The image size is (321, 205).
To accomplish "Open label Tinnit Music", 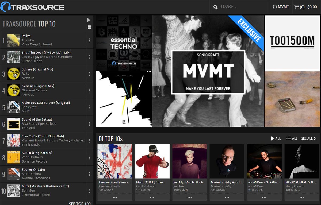I will pyautogui.click(x=30, y=145).
